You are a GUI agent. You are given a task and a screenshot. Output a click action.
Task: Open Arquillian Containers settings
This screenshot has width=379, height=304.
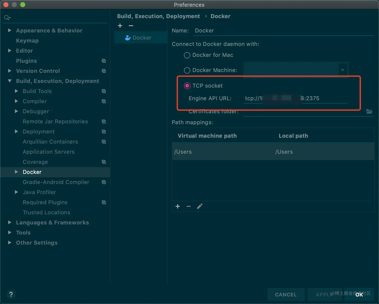point(50,142)
